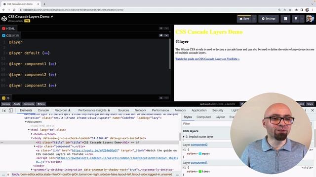This screenshot has width=316, height=177.
Task: Open the JS editor chevron dropdown
Action: [x=166, y=98]
